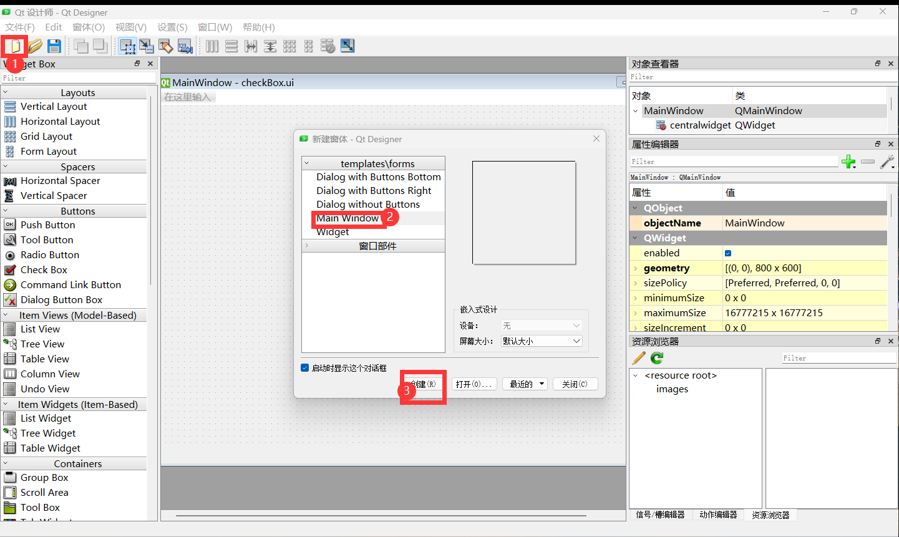Click the property editor Filter field
Screen dimensions: 899x537
pos(734,162)
